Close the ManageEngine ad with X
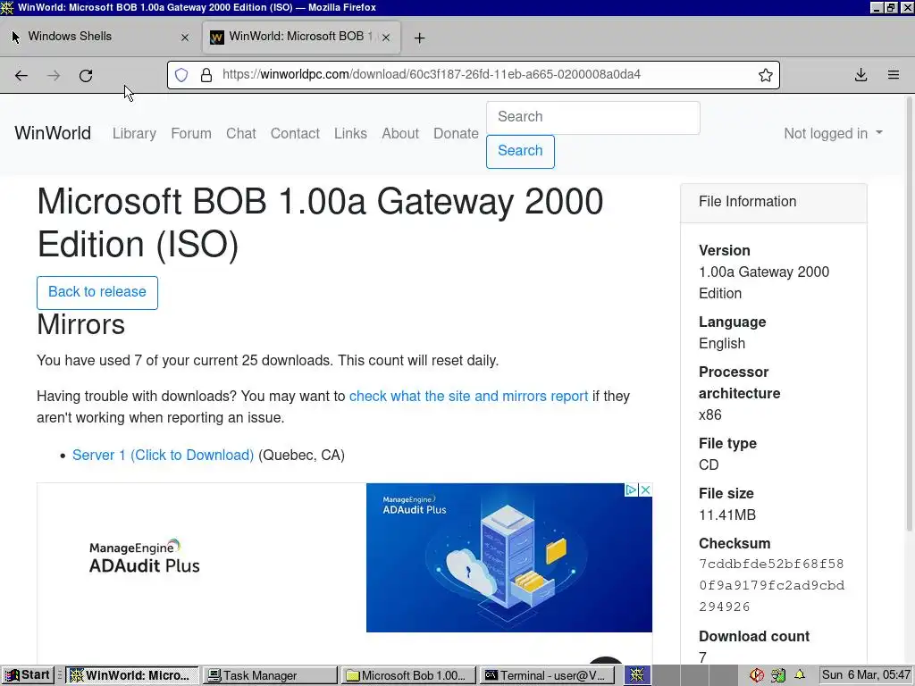 click(x=645, y=490)
